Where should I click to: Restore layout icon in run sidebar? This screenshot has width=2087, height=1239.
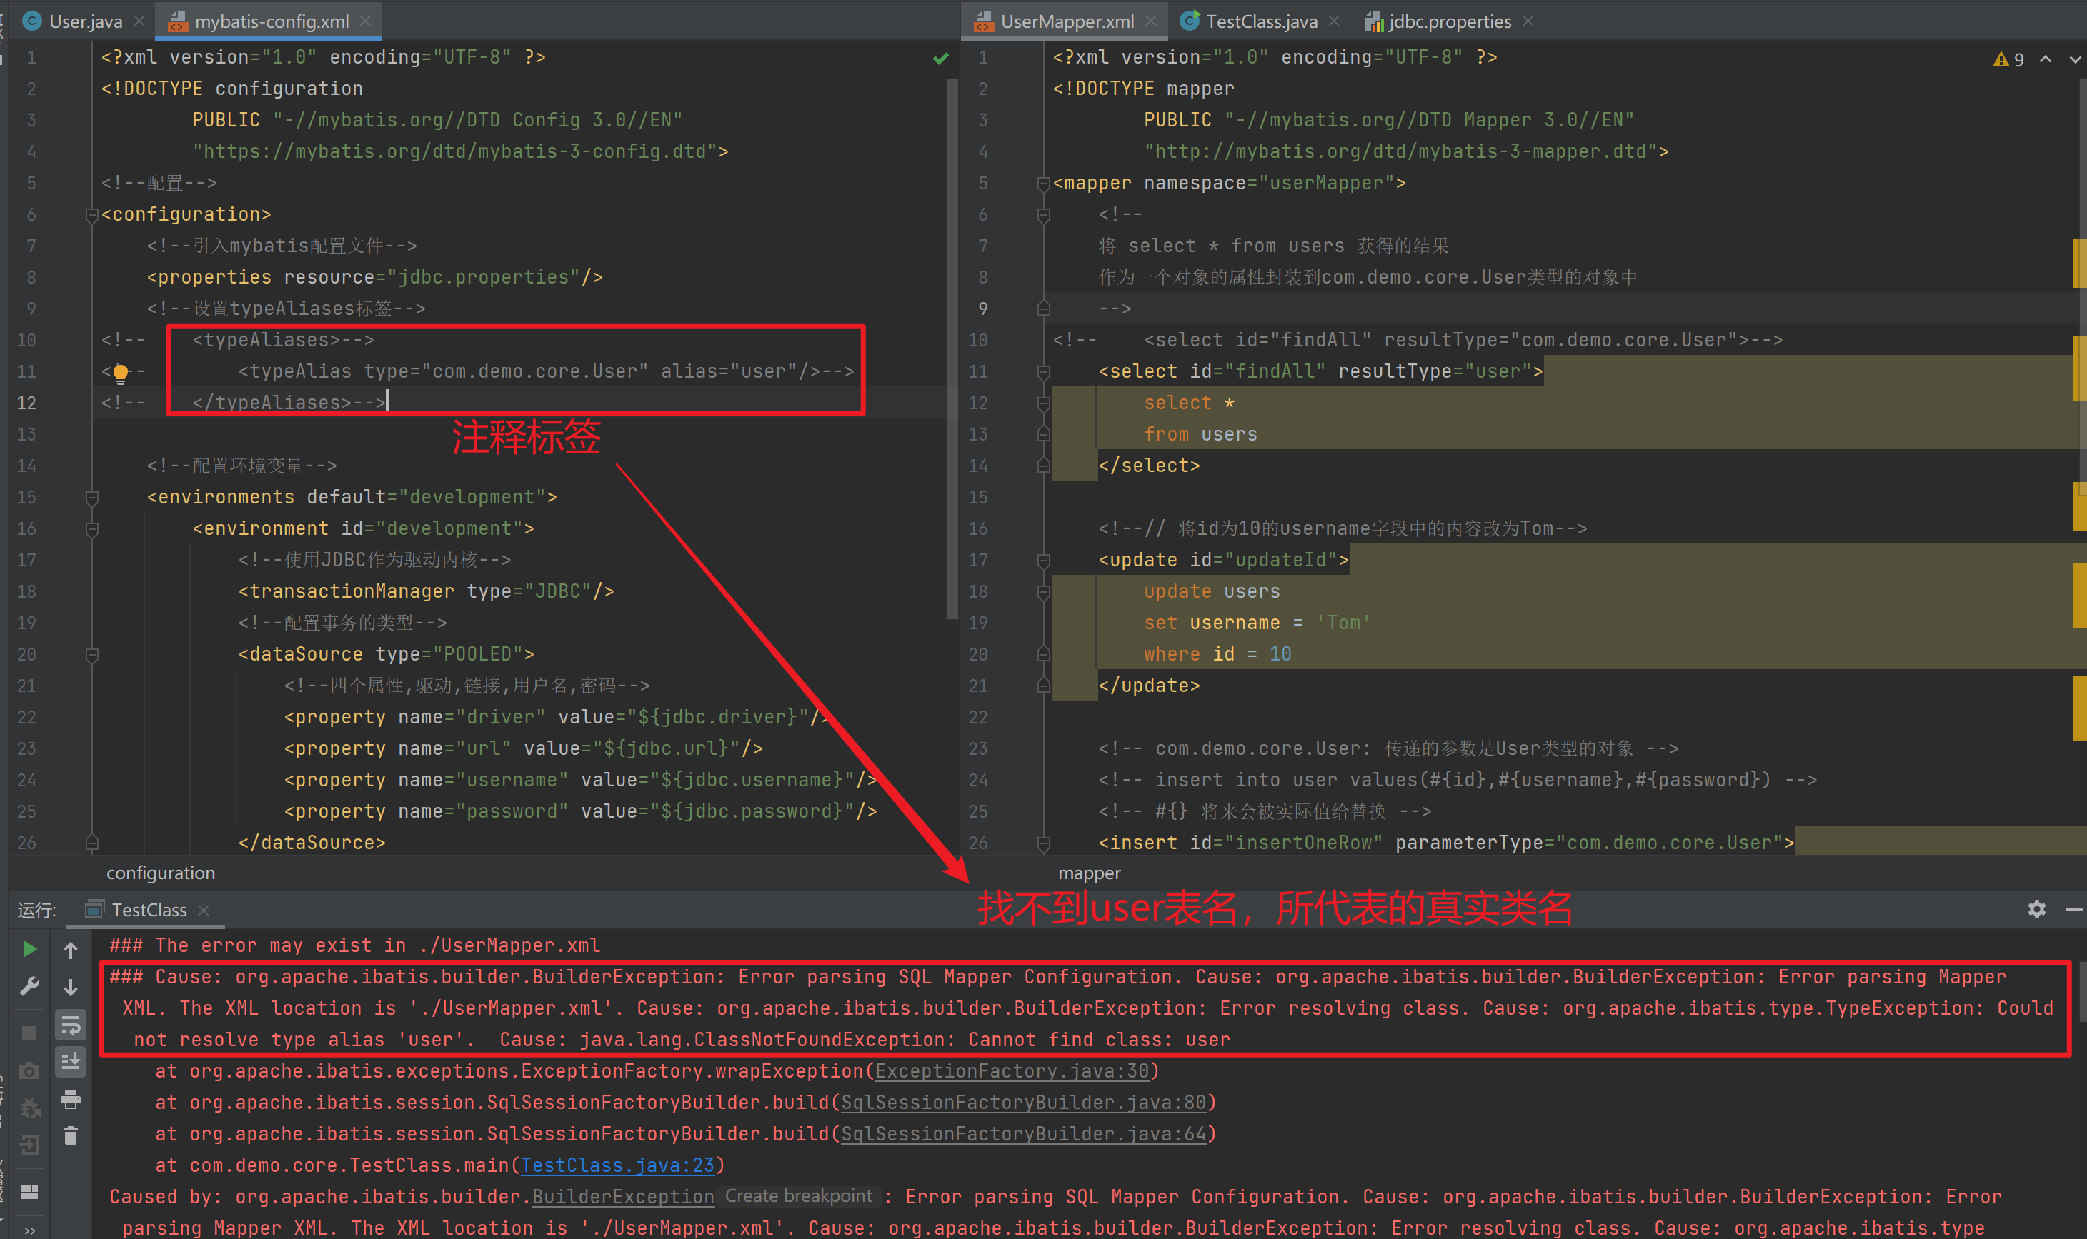point(29,1191)
